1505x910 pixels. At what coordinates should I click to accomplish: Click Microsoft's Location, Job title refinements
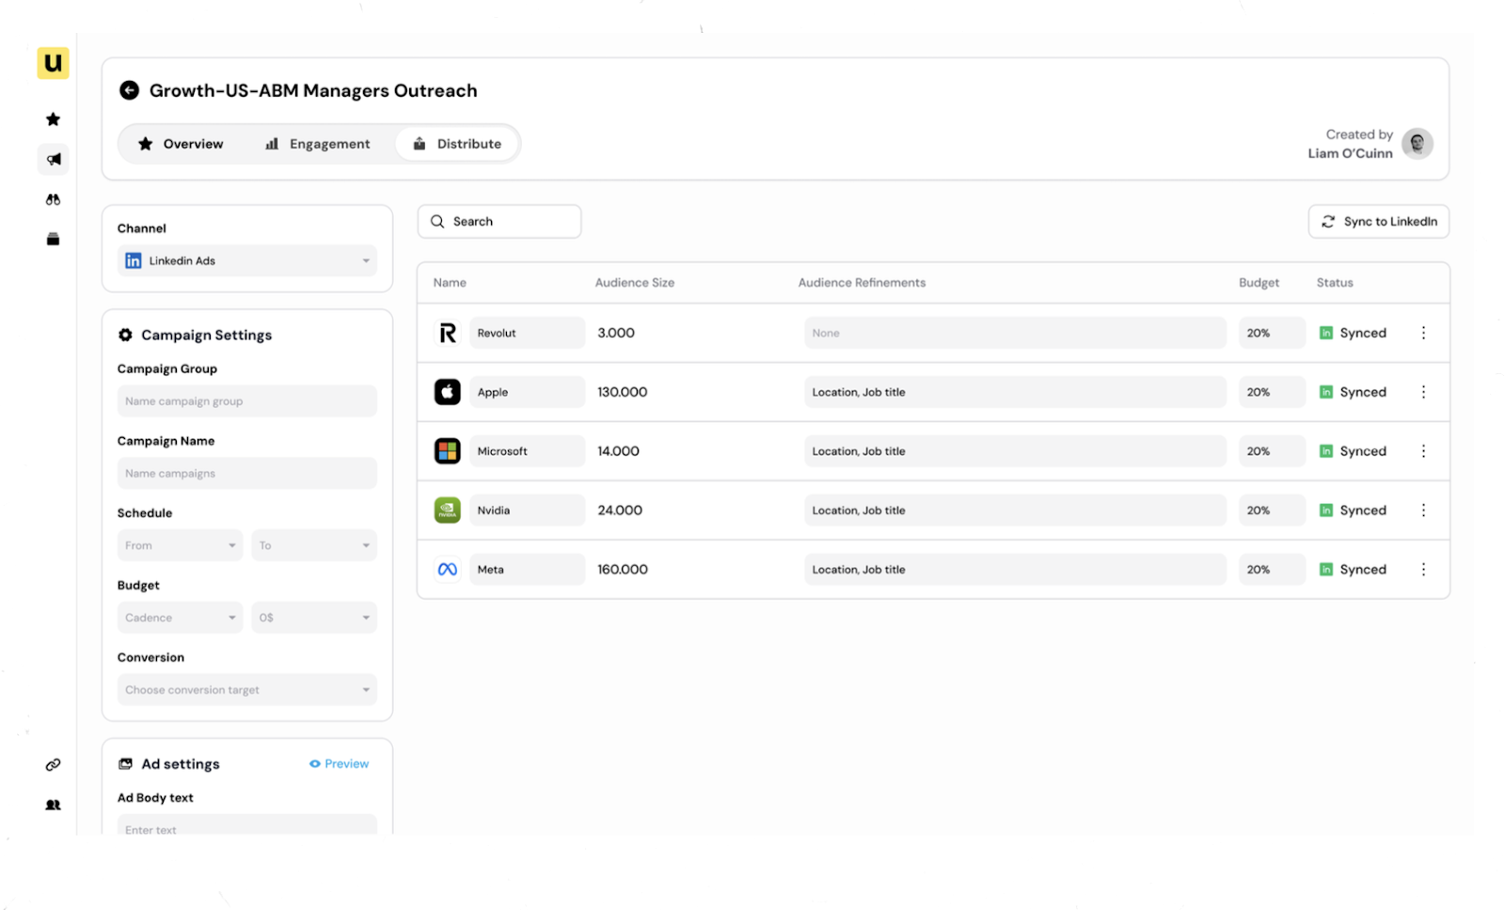[x=1015, y=451]
